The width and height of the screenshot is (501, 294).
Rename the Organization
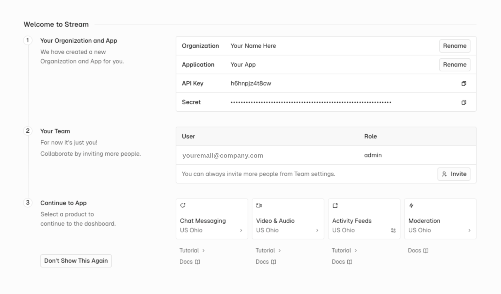coord(455,46)
